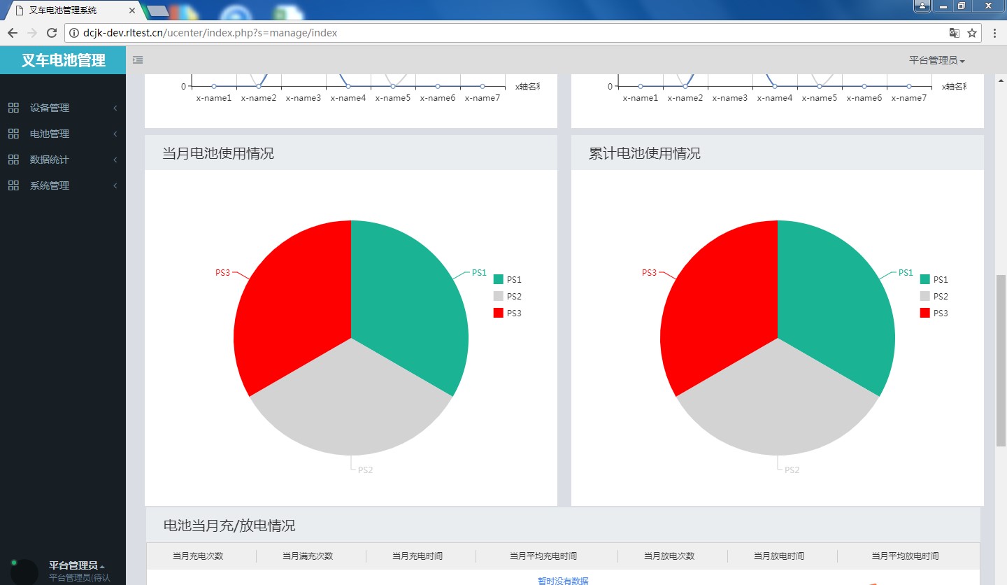This screenshot has width=1007, height=585.
Task: Click the 系统管理 grid icon
Action: pyautogui.click(x=13, y=185)
